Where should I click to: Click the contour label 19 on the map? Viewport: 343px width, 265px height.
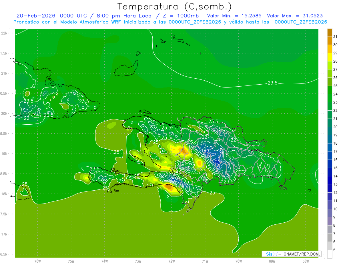coord(204,150)
